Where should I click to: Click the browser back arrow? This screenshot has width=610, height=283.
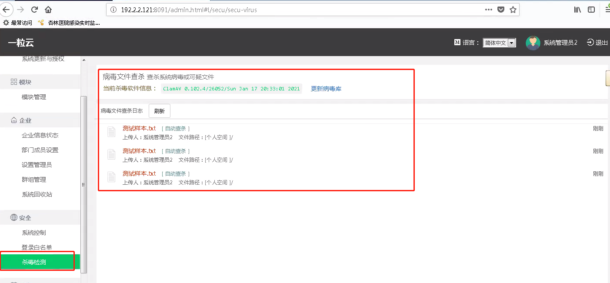point(5,10)
